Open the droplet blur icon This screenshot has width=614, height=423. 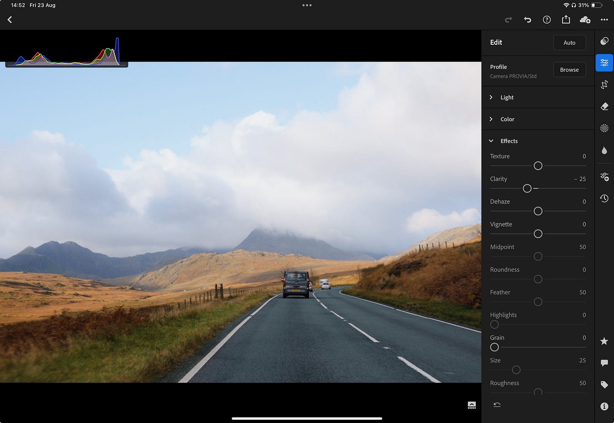click(604, 151)
